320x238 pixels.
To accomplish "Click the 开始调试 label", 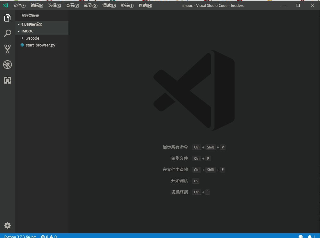I will (180, 181).
